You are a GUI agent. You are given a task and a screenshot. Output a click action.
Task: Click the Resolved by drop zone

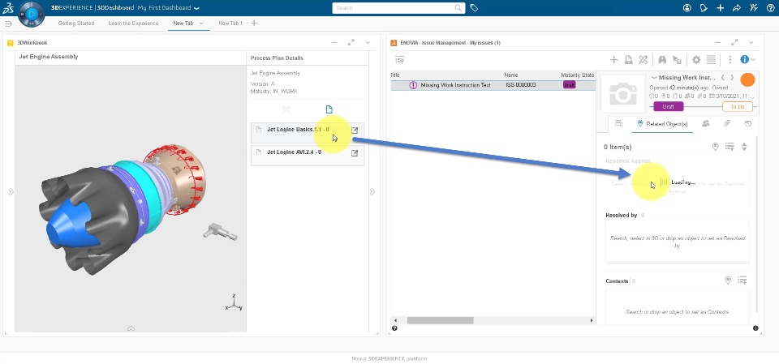click(x=677, y=242)
